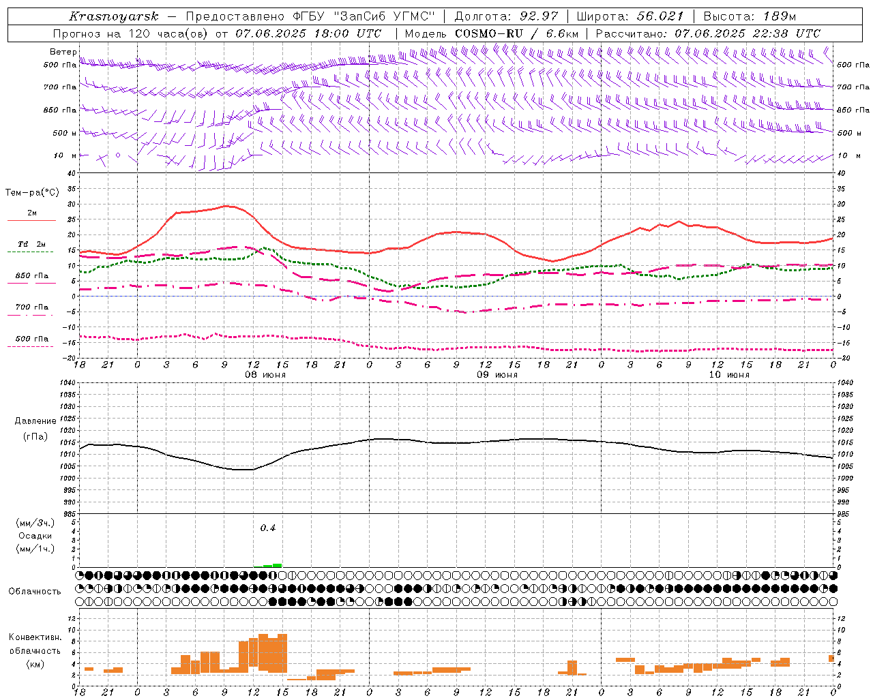Click the Долгота: 92.97 header field

(506, 16)
